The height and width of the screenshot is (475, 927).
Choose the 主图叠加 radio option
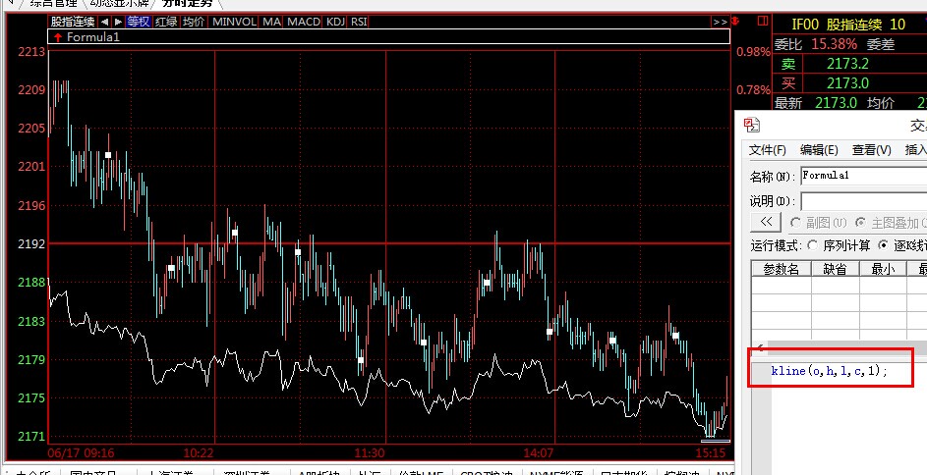tap(860, 223)
